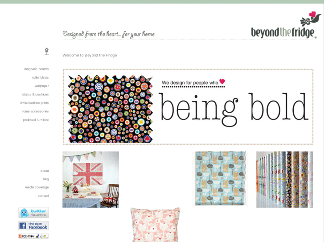The height and width of the screenshot is (242, 324).
Task: Open the wallpaper rolls photo
Action: click(284, 179)
